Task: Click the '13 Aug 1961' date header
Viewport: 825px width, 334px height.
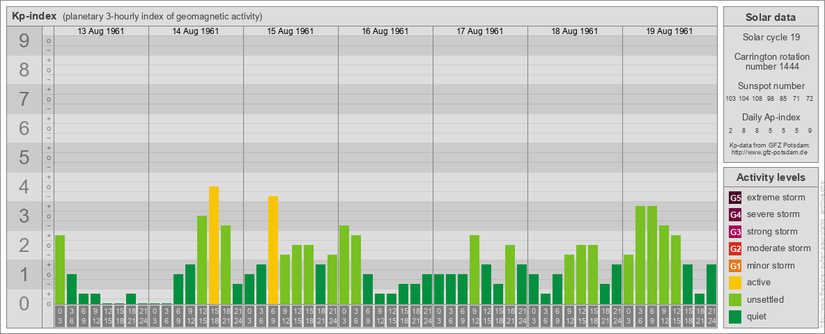Action: (x=101, y=31)
